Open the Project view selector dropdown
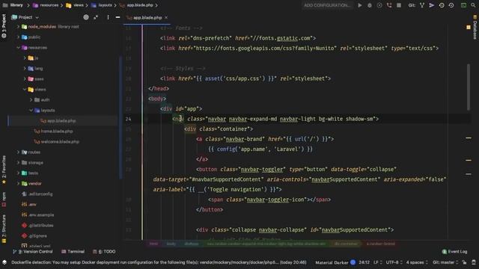This screenshot has height=269, width=479. (x=25, y=17)
